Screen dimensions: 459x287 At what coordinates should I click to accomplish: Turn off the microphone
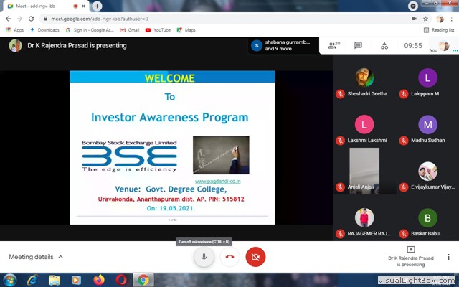tap(204, 256)
